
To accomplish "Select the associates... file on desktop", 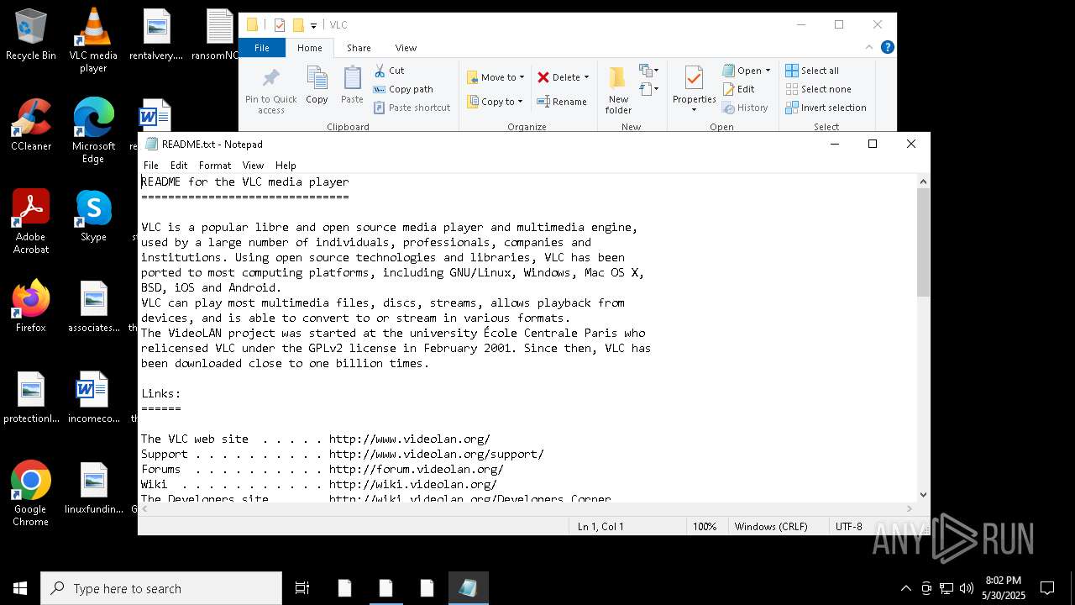I will [x=93, y=307].
